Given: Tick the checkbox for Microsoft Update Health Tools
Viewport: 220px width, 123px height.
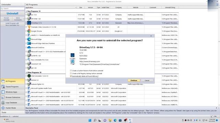Looking at the screenshot, I should [x=26, y=88].
